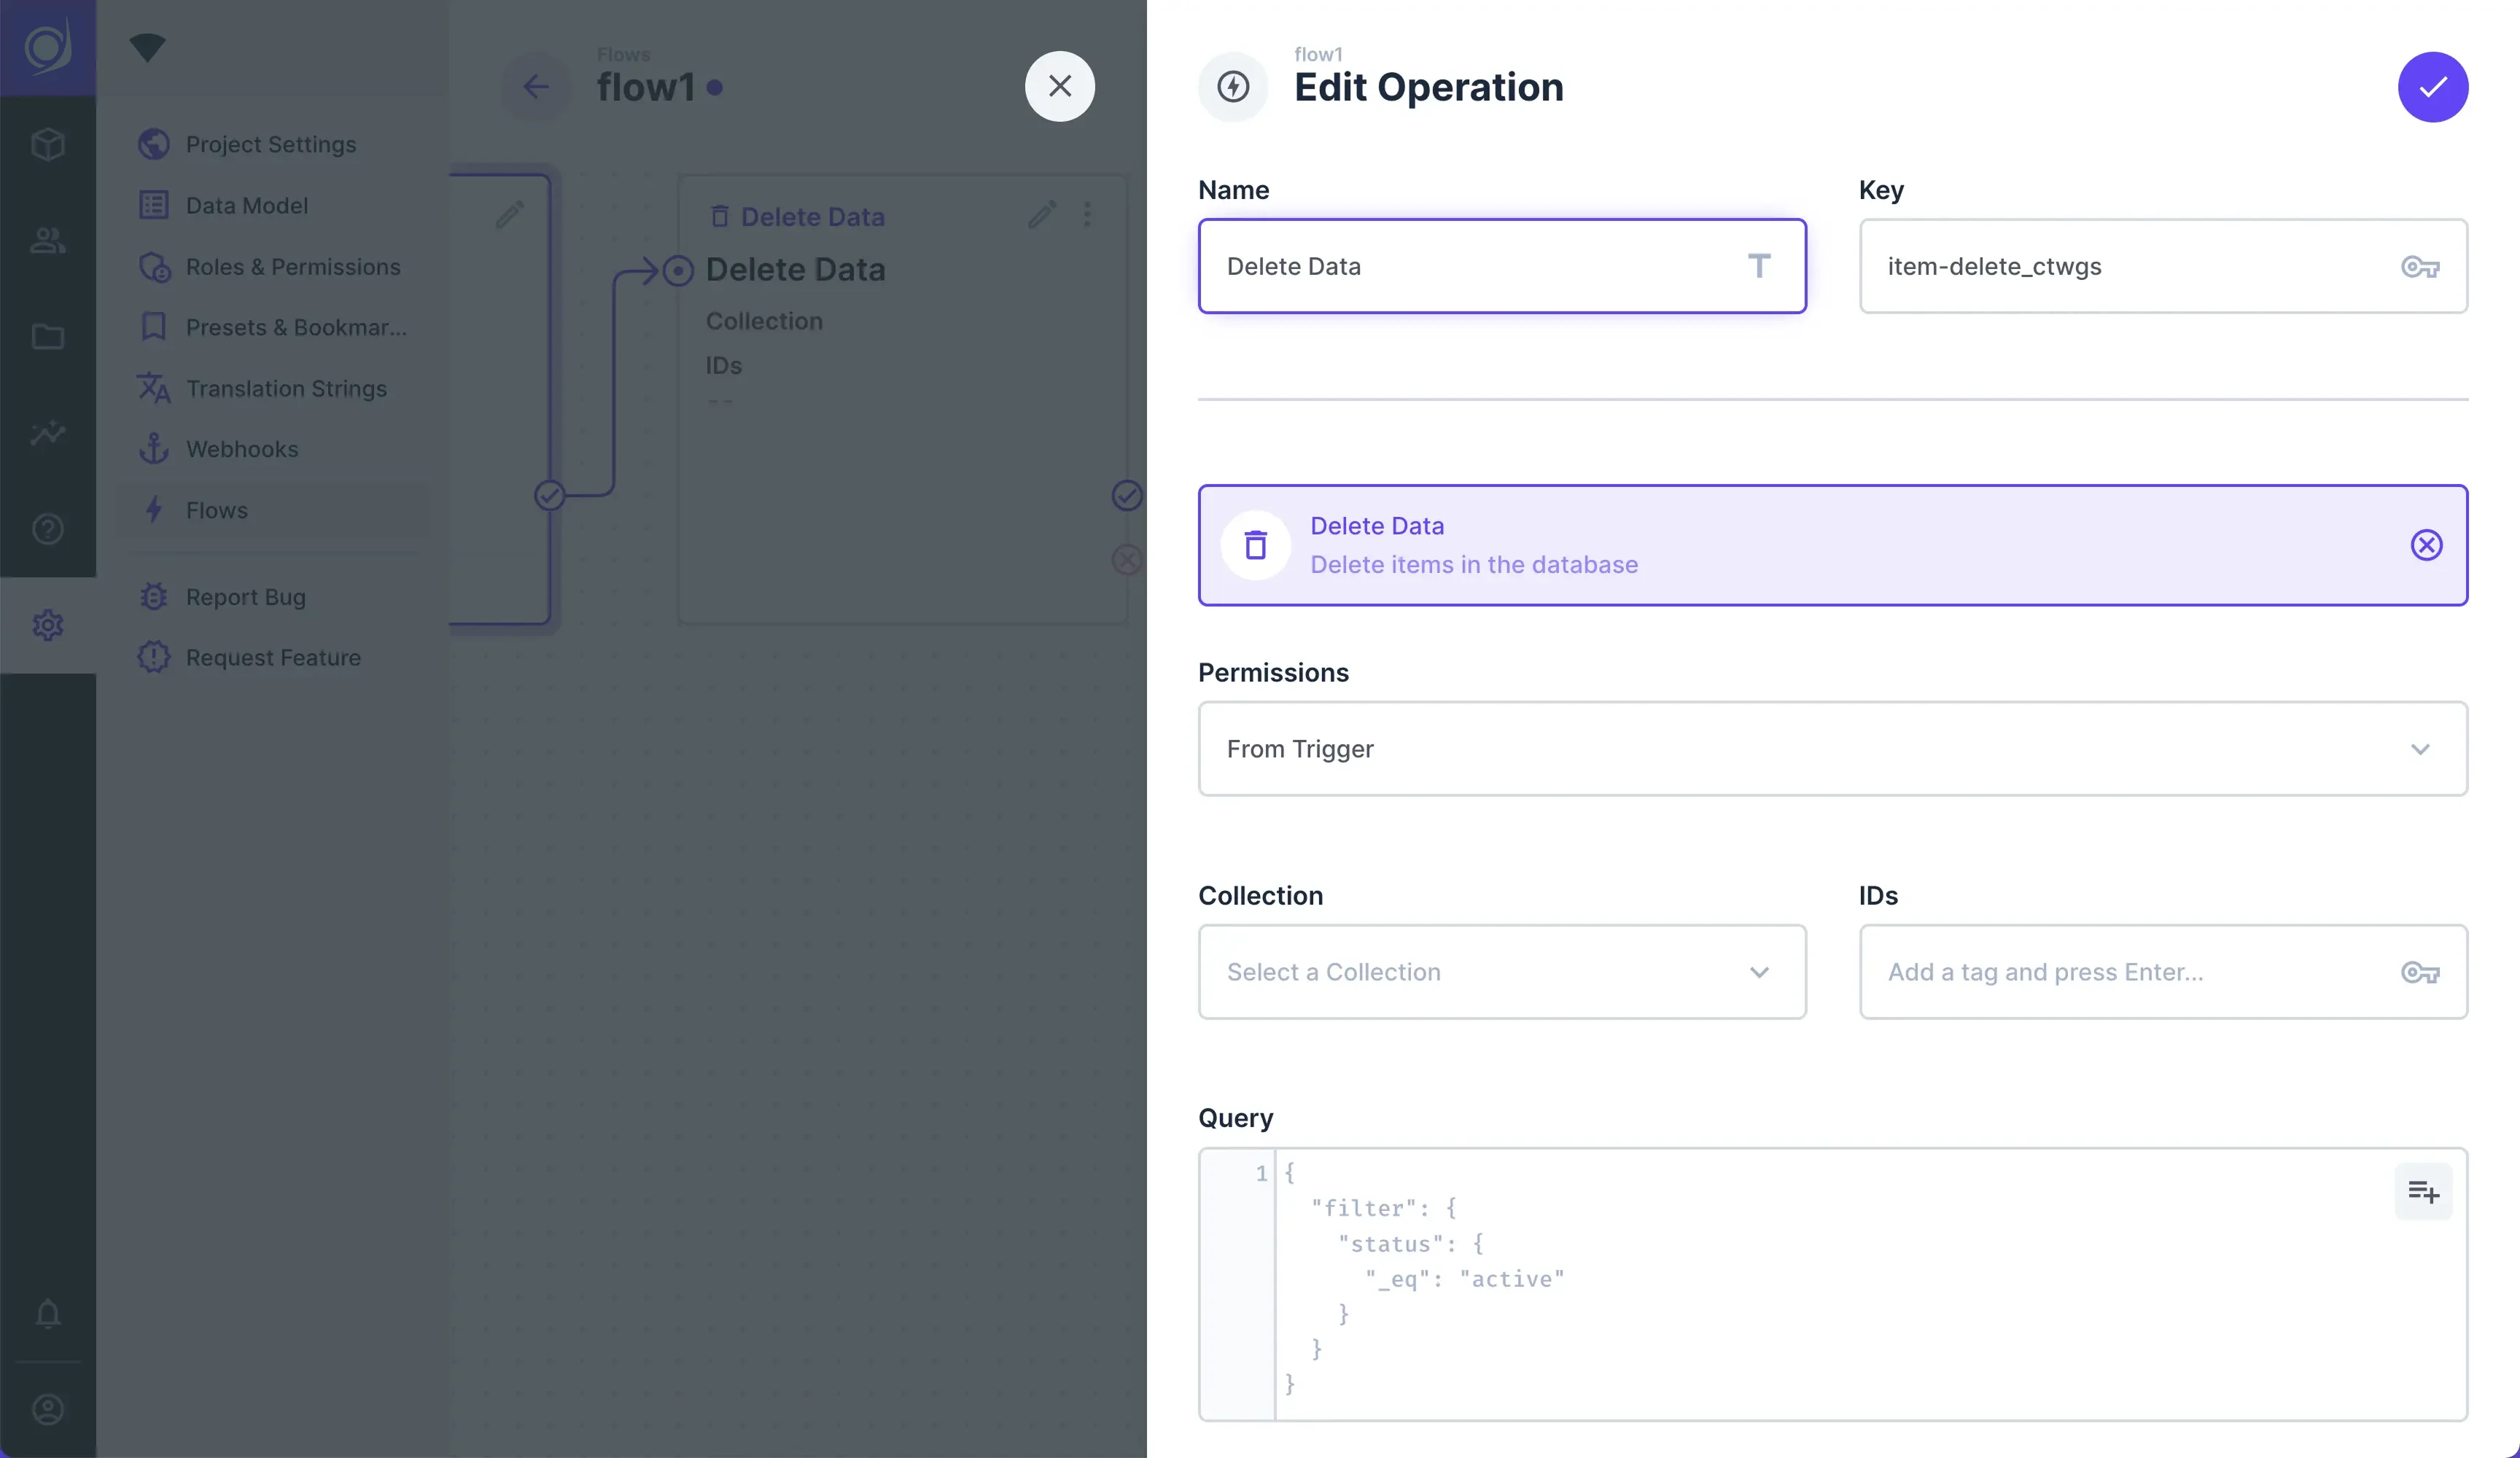2520x1458 pixels.
Task: Open the Select a Collection dropdown
Action: [1480, 972]
